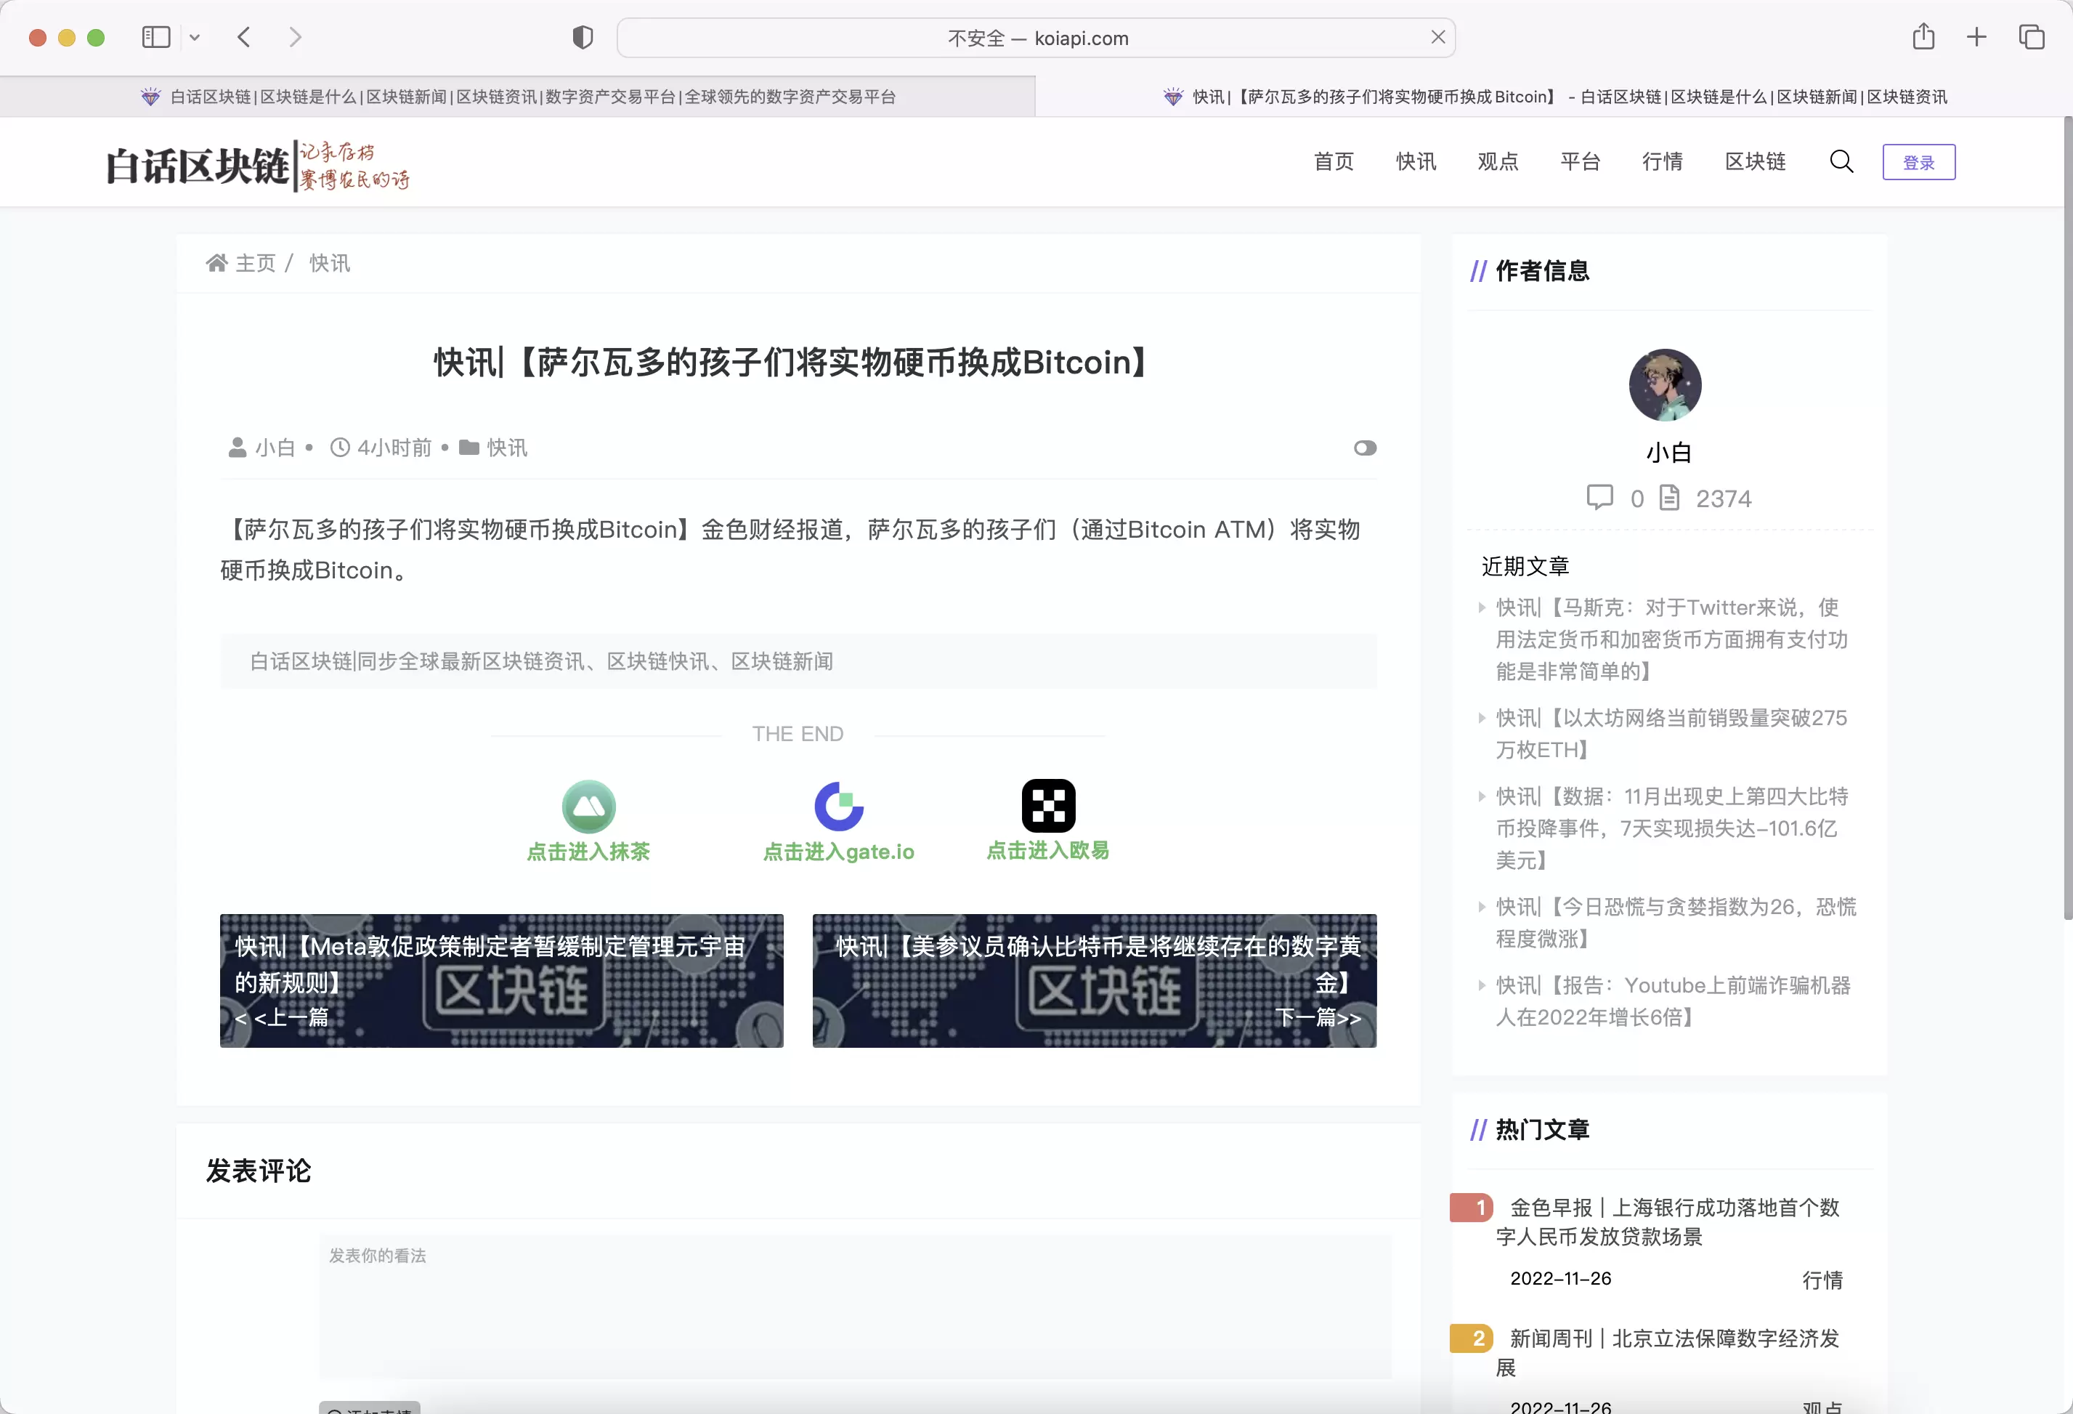The height and width of the screenshot is (1414, 2073).
Task: Click the 小白 author name in sidebar
Action: click(x=1668, y=452)
